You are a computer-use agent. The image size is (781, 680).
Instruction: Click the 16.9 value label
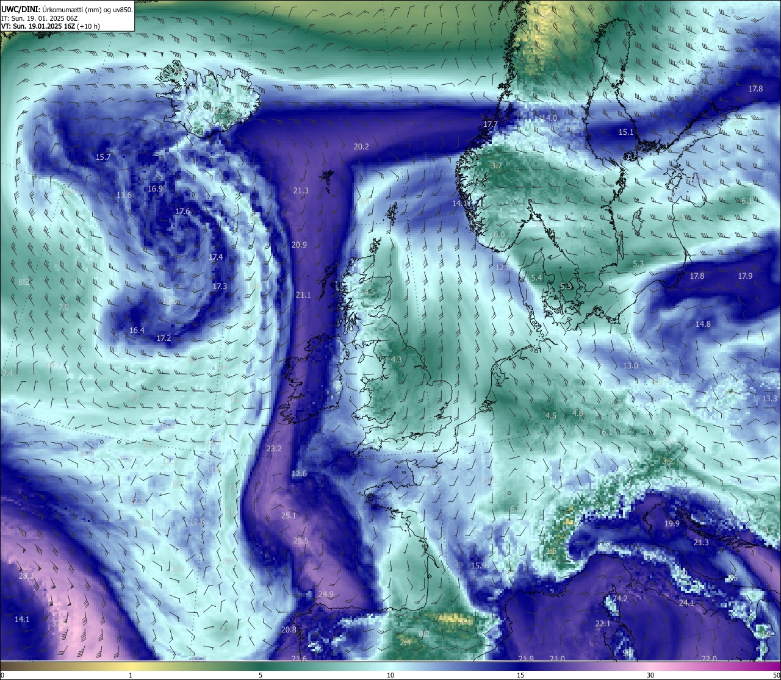(x=155, y=188)
